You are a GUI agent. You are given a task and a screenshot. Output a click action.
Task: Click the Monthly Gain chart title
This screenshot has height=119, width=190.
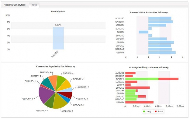[58, 11]
